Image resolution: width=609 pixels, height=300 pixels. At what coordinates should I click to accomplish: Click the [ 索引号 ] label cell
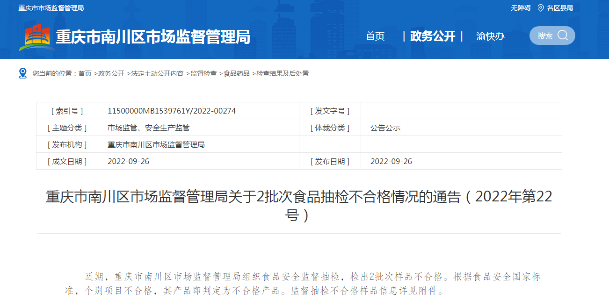coord(67,111)
